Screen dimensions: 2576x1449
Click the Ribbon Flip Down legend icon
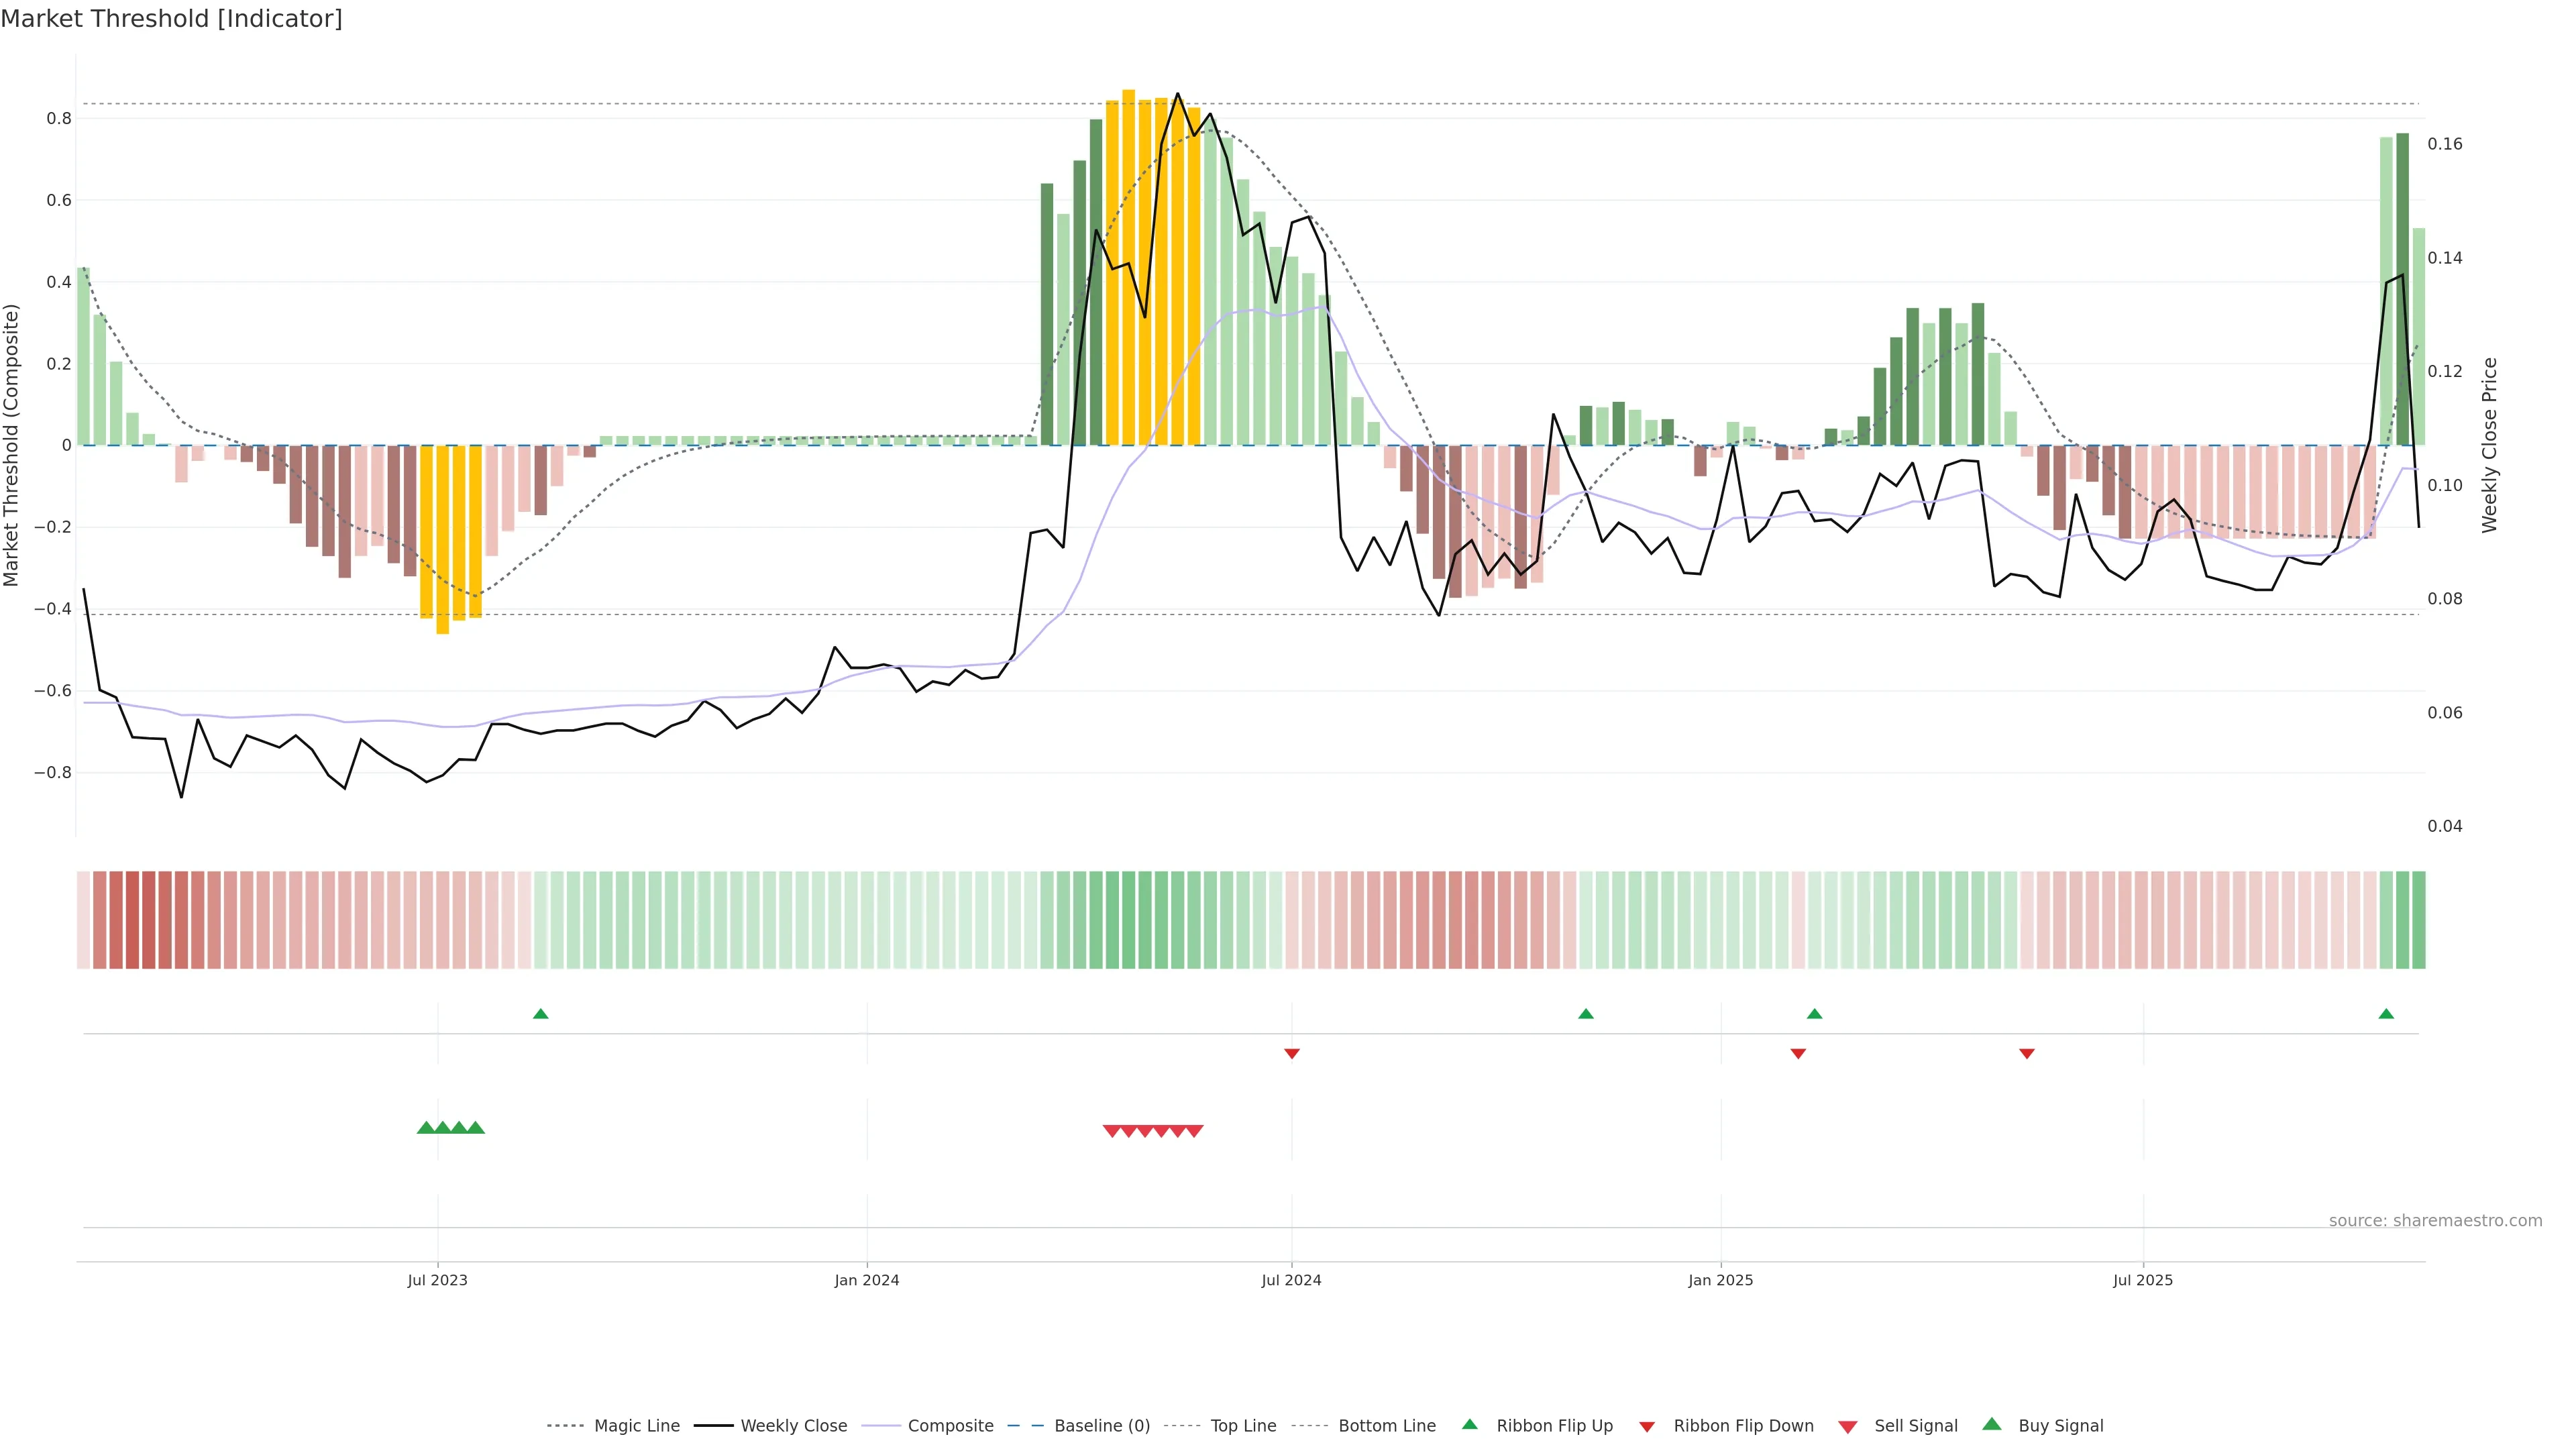coord(1647,1427)
